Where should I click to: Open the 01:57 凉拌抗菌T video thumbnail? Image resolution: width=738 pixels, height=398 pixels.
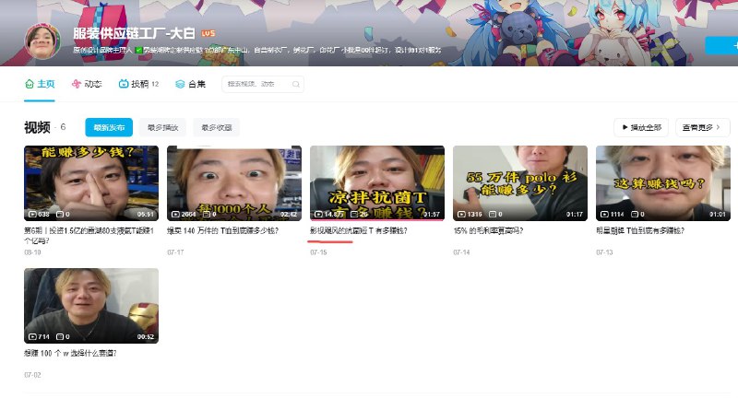pyautogui.click(x=377, y=183)
